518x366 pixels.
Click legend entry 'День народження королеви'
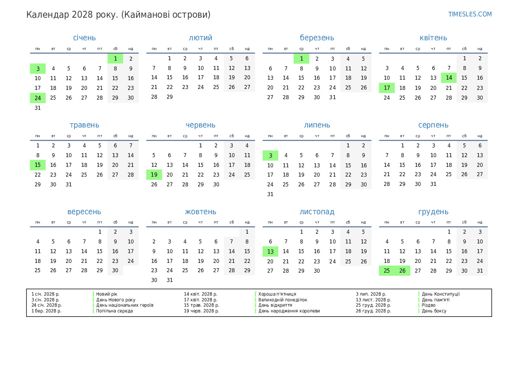[x=289, y=311]
